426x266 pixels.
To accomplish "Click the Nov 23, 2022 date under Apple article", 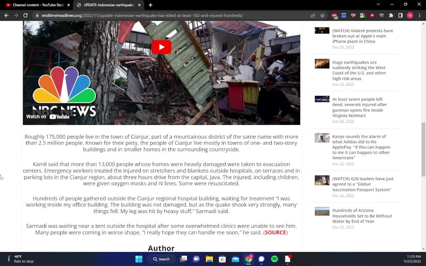I will coord(343,47).
